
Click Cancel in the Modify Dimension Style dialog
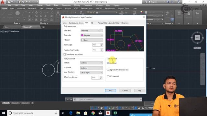point(125,91)
